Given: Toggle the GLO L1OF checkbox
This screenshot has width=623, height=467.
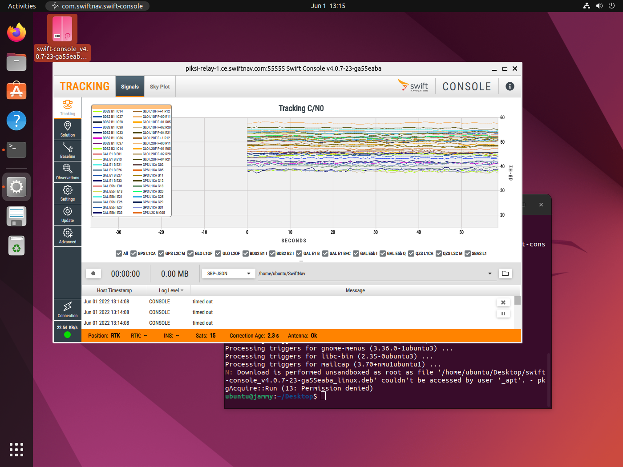Looking at the screenshot, I should point(190,254).
